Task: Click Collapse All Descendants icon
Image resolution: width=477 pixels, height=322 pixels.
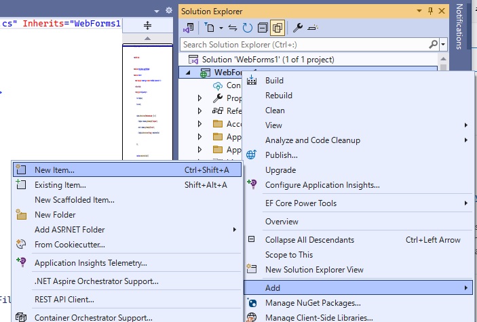Action: point(251,239)
